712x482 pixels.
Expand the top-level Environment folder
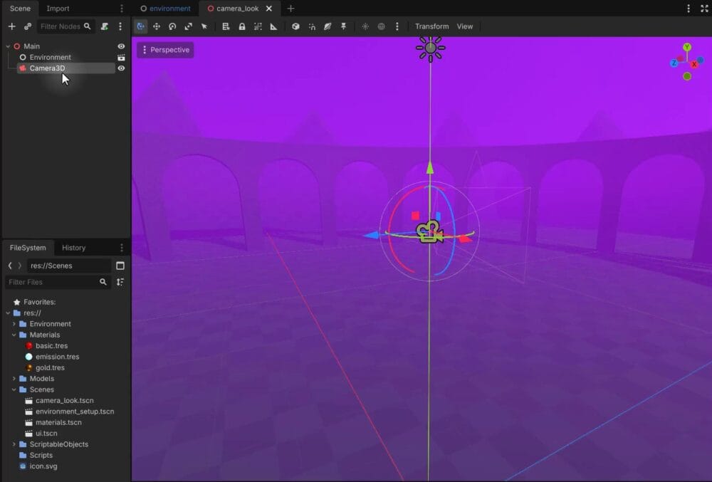pyautogui.click(x=14, y=324)
